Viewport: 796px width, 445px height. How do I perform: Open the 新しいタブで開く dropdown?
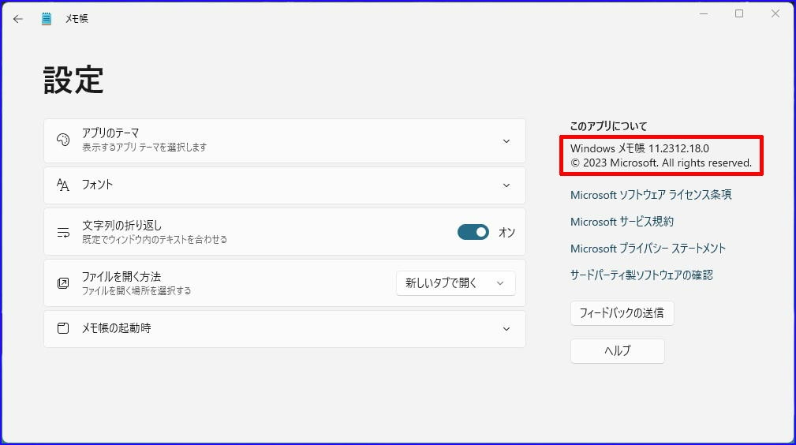(455, 283)
